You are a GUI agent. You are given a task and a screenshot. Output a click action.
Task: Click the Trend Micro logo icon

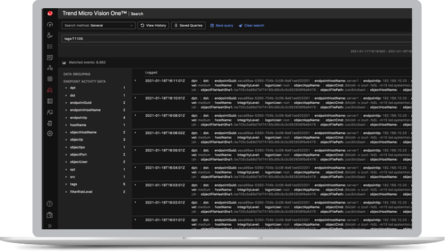(50, 13)
